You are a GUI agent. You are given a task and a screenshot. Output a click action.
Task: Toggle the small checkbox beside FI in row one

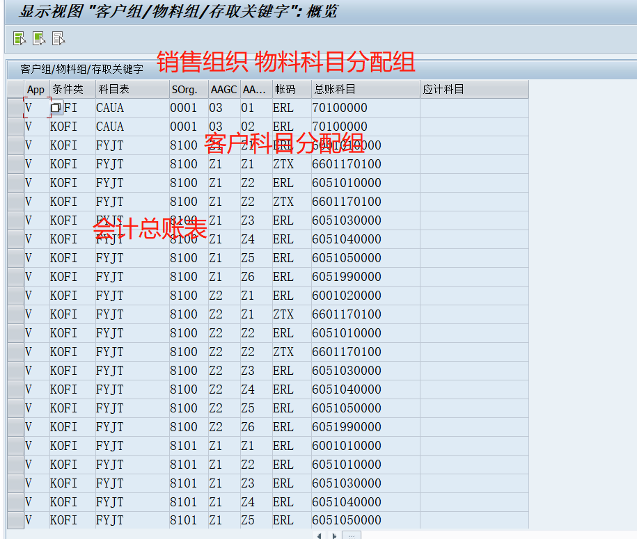tap(56, 108)
